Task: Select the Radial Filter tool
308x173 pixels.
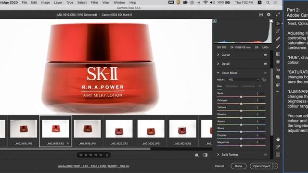Action: coord(278,62)
